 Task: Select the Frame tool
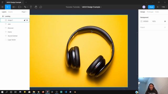pyautogui.click(x=13, y=7)
